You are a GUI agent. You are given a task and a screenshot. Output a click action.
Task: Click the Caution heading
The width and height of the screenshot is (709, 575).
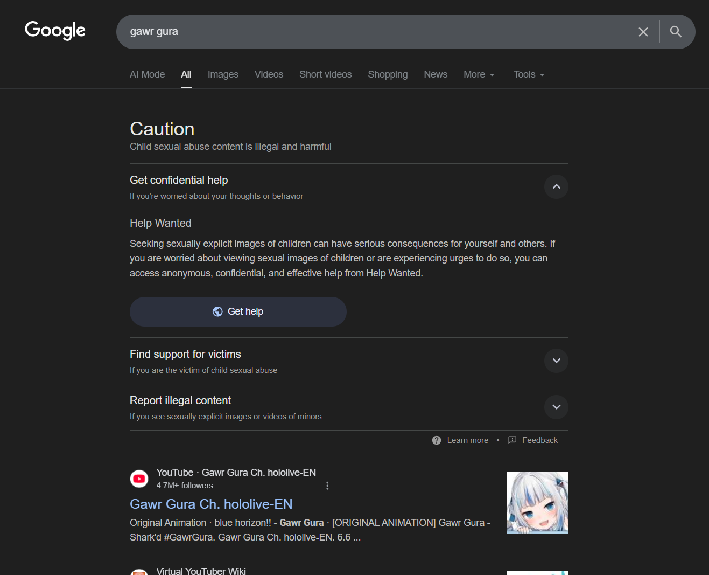162,129
